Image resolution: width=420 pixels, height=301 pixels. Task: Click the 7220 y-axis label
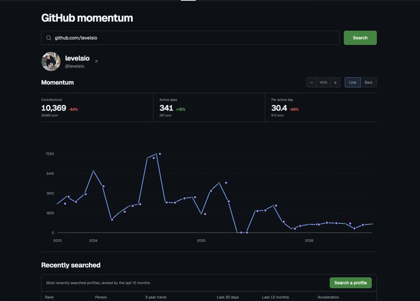point(50,154)
